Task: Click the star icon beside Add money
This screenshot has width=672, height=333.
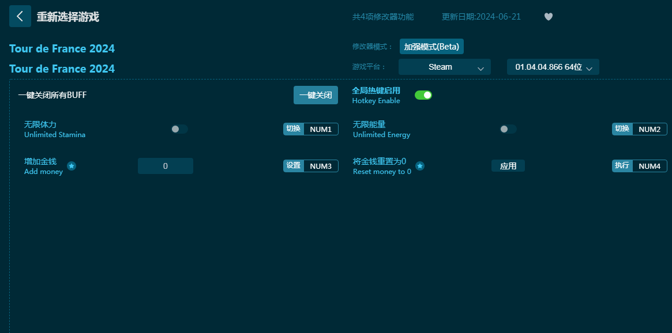Action: (x=72, y=166)
